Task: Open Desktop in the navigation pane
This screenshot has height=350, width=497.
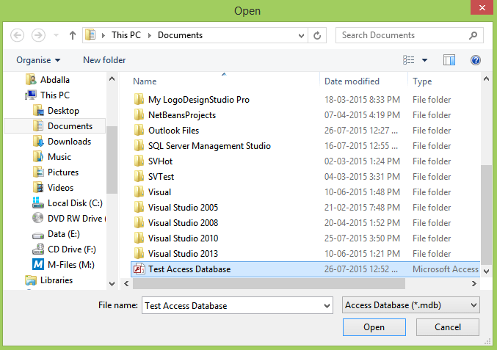Action: 56,111
